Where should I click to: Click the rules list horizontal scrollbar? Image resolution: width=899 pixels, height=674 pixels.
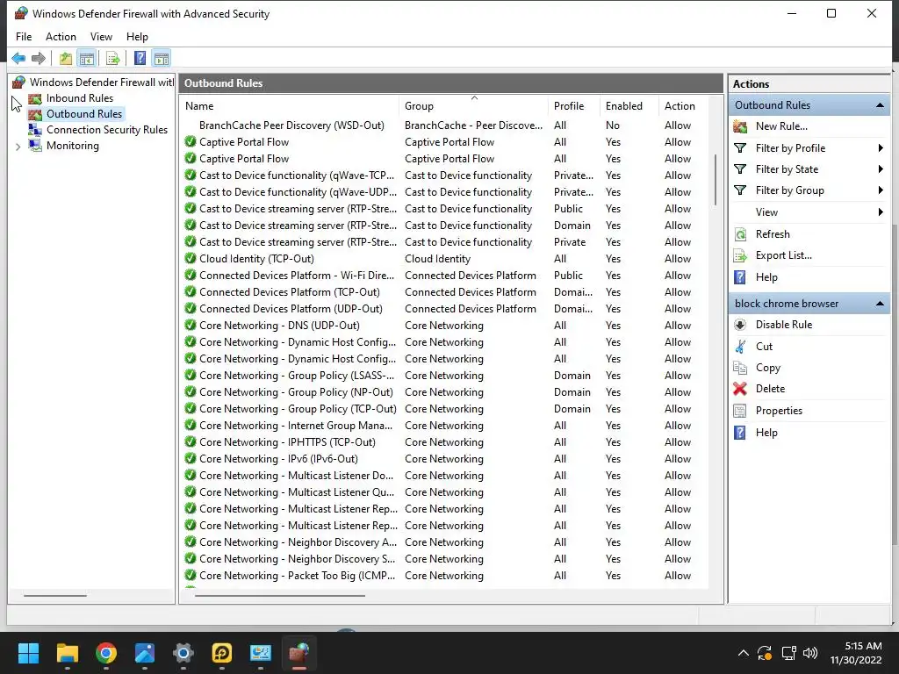coord(280,596)
